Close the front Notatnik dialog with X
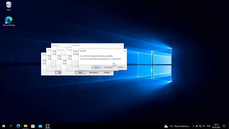This screenshot has width=229, height=129. (x=125, y=51)
